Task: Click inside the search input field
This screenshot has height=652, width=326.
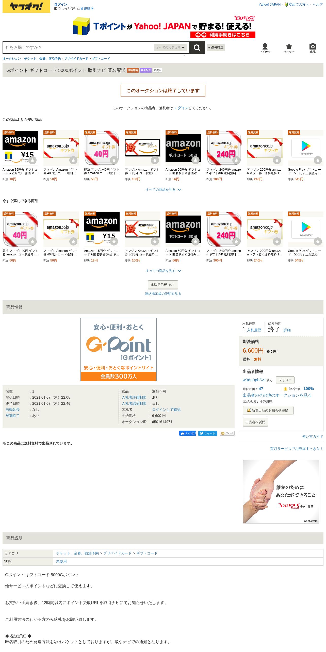Action: coord(79,47)
